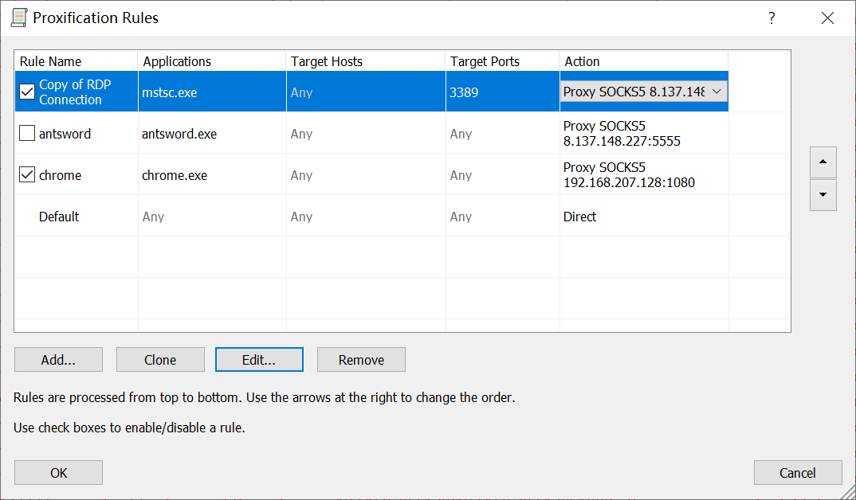Move the selected rule up with the arrow
Screen dimensions: 856x500
tap(823, 162)
